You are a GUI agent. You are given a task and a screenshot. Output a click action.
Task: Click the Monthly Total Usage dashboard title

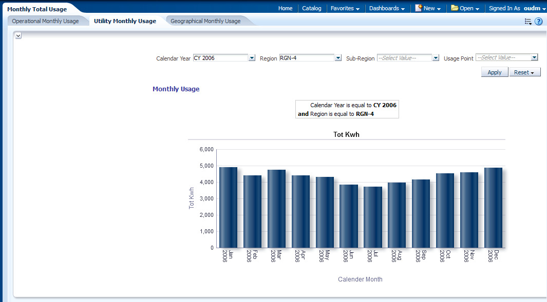point(37,9)
